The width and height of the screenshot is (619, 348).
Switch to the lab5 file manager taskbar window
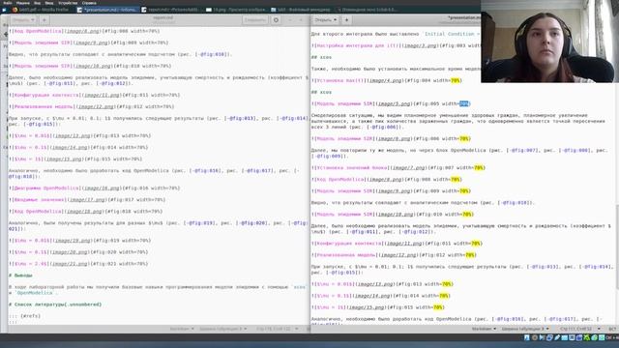point(302,10)
